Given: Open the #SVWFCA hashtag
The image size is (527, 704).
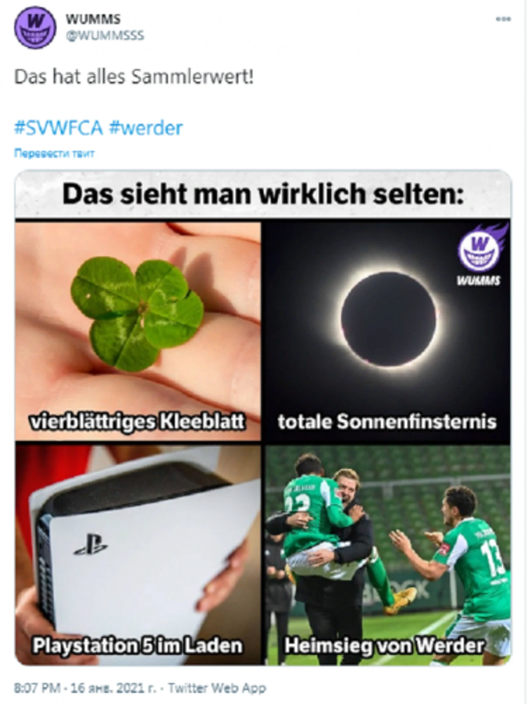Looking at the screenshot, I should tap(58, 128).
